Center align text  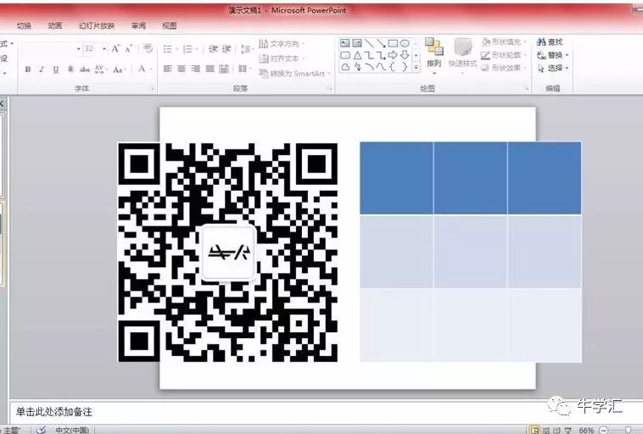coord(182,69)
